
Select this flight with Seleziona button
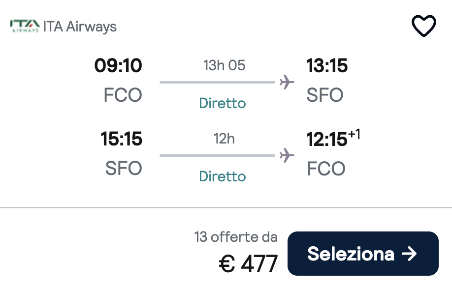click(x=363, y=254)
